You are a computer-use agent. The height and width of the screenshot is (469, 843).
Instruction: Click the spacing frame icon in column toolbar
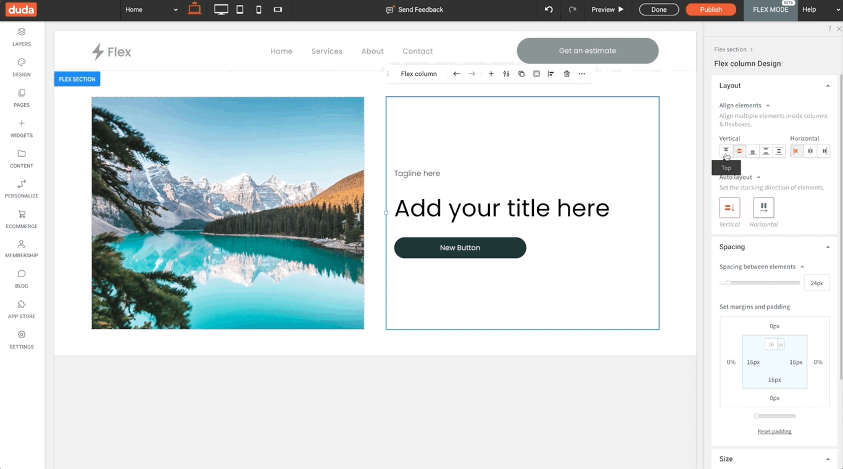(536, 73)
